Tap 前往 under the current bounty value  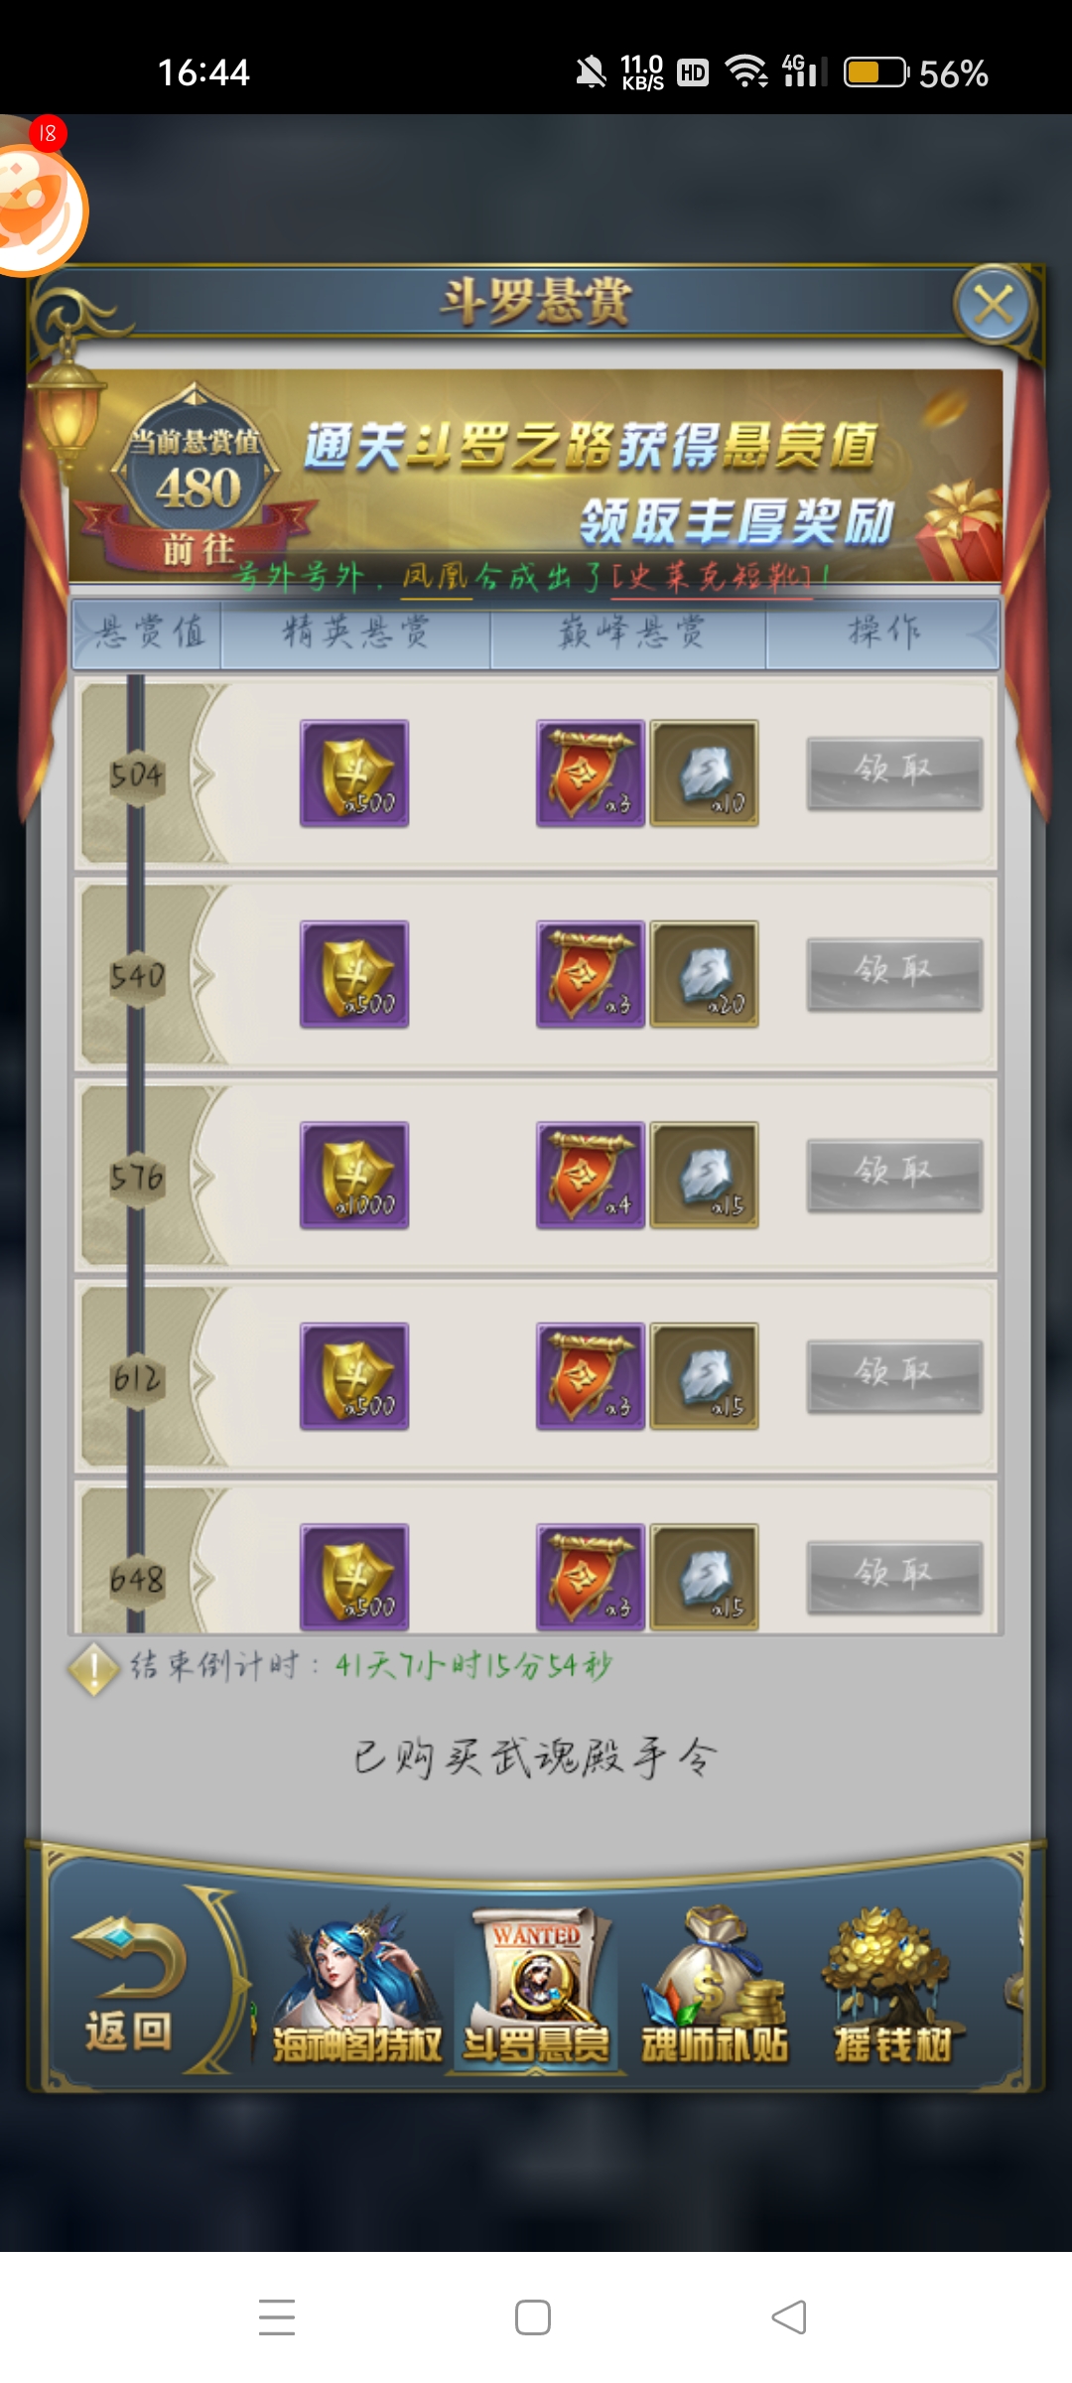point(198,548)
